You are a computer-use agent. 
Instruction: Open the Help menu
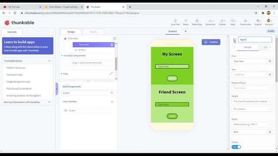(x=233, y=22)
